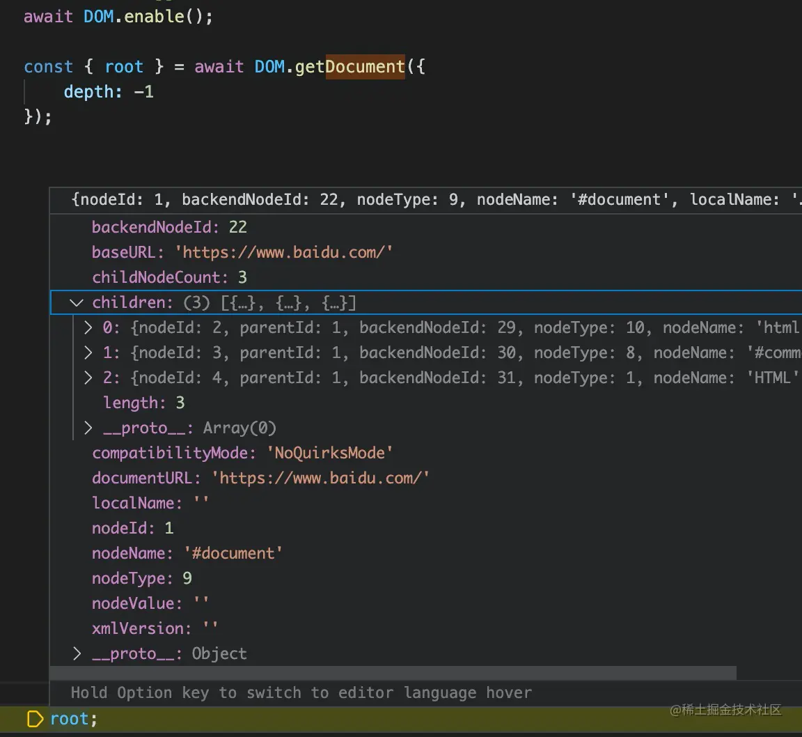Select the compatibilityMode 'NoQuirksMode' row
Image resolution: width=802 pixels, height=737 pixels.
pyautogui.click(x=425, y=453)
